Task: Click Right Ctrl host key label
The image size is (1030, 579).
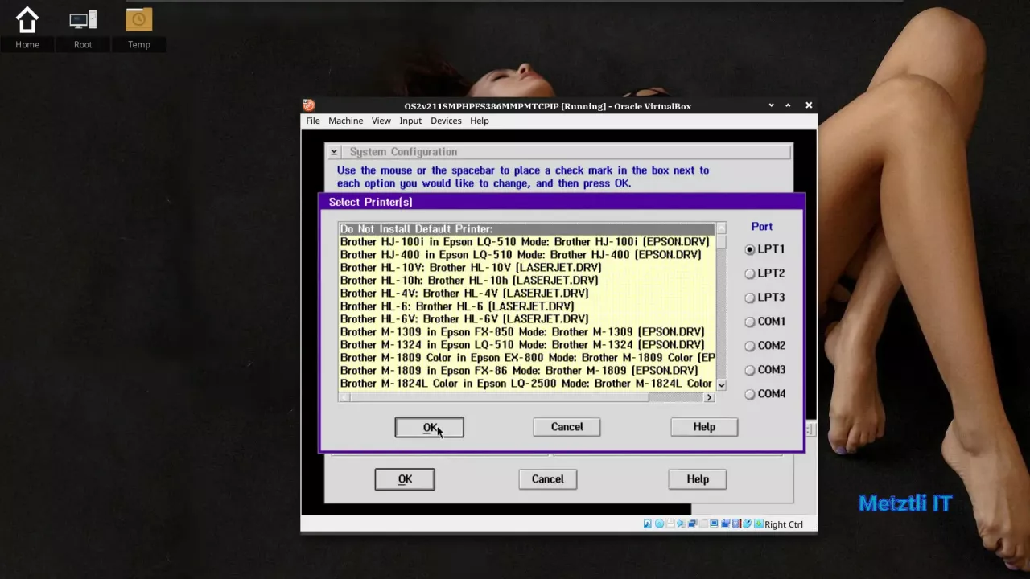Action: point(784,524)
